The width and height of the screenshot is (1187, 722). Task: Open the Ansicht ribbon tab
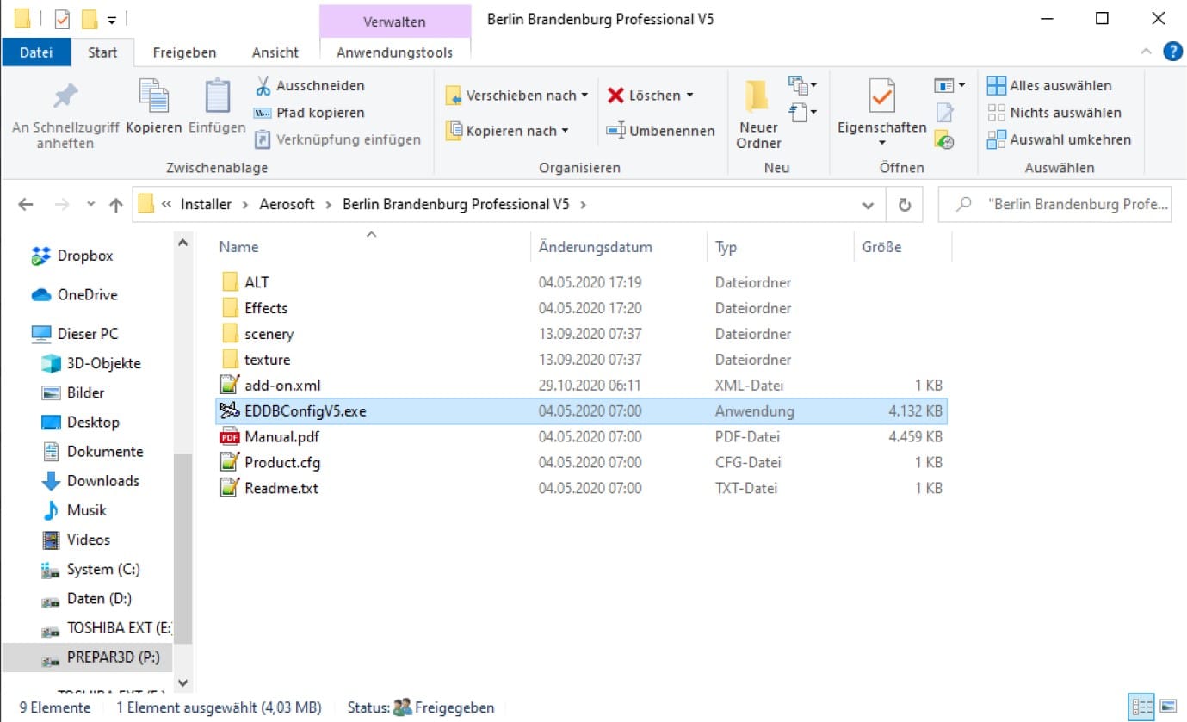click(275, 52)
